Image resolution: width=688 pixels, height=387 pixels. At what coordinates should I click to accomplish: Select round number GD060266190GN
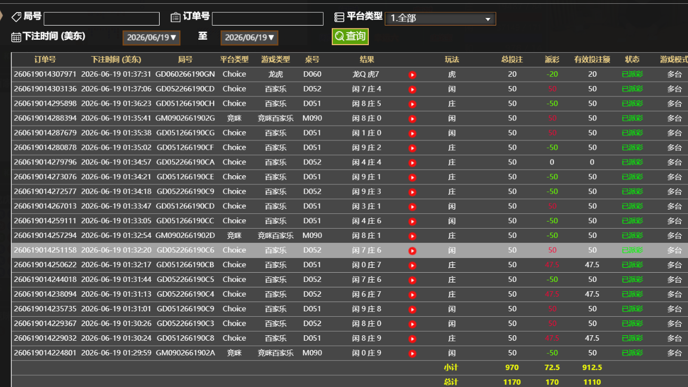(185, 74)
